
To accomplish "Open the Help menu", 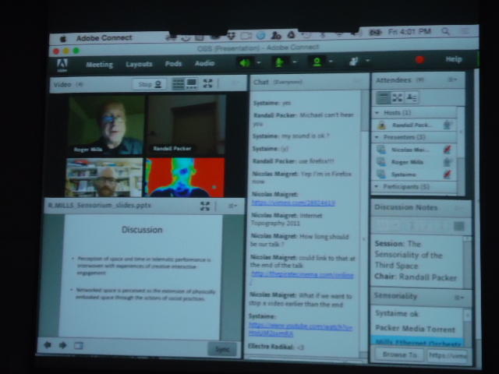I will click(454, 59).
